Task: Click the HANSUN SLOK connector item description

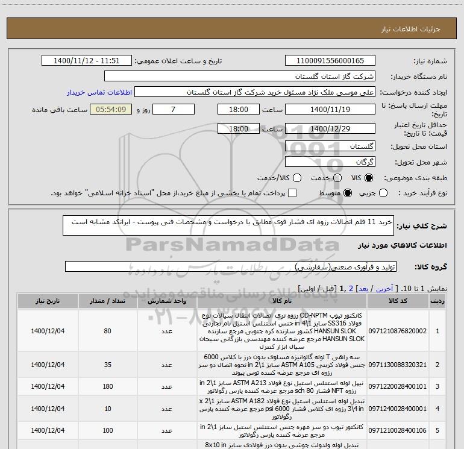Action: click(282, 331)
